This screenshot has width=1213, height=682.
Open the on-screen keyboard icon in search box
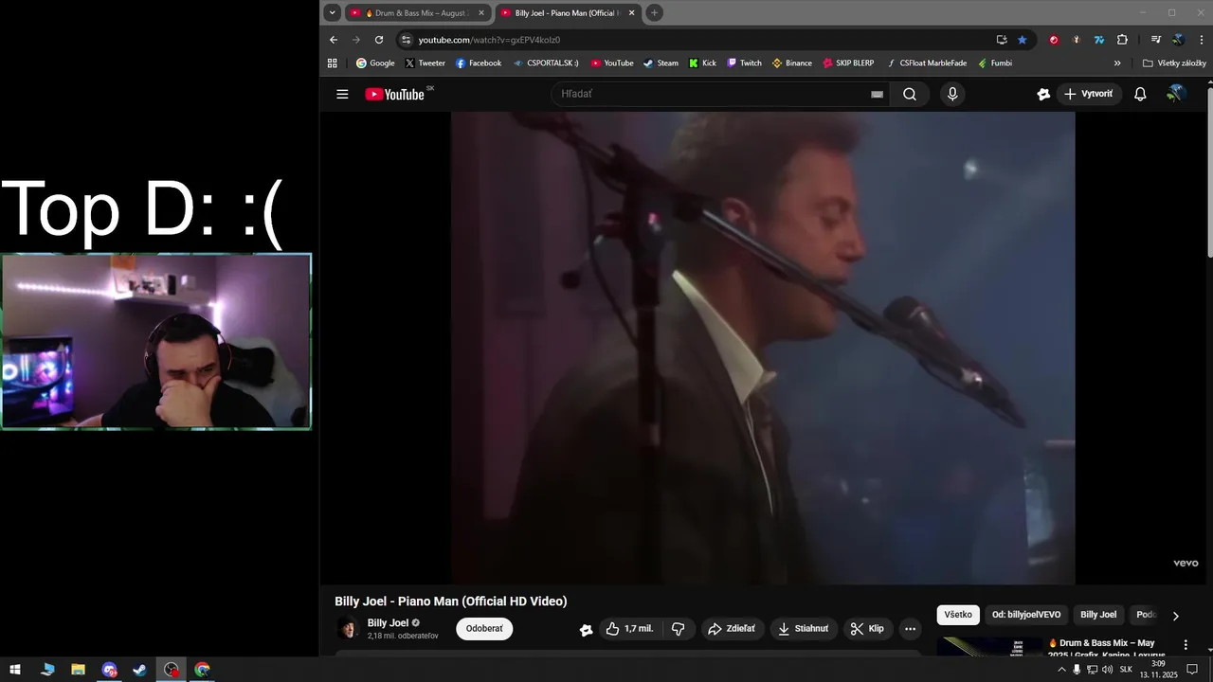tap(877, 95)
